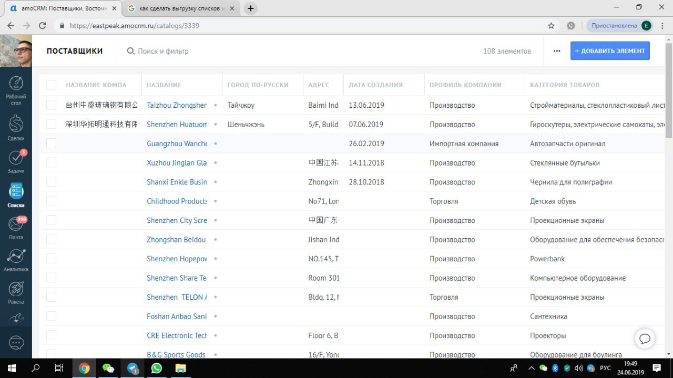The width and height of the screenshot is (673, 378).
Task: Open Taizhou Zhongsher supplier link
Action: 177,105
